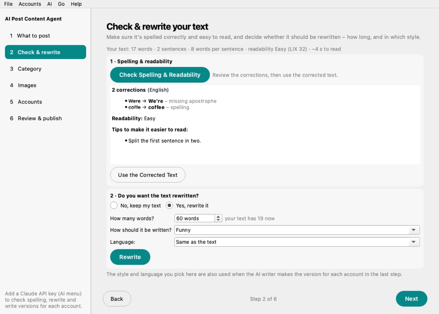Click the "AI Post Content Agent" title
The height and width of the screenshot is (314, 439).
(33, 19)
